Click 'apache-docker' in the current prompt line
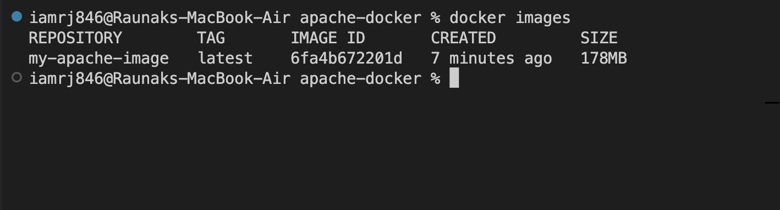 [360, 78]
